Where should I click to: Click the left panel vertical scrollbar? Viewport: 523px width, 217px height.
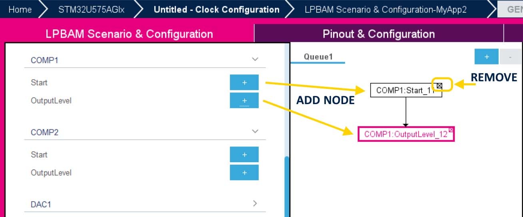click(286, 187)
